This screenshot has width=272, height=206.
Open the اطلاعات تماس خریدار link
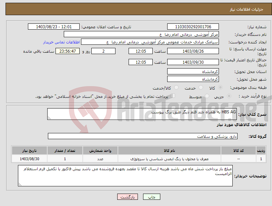pos(61,42)
